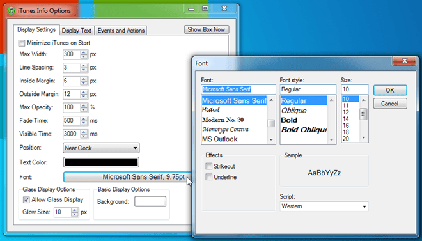Click the Show Box Now button
This screenshot has height=241, width=422.
pyautogui.click(x=207, y=29)
